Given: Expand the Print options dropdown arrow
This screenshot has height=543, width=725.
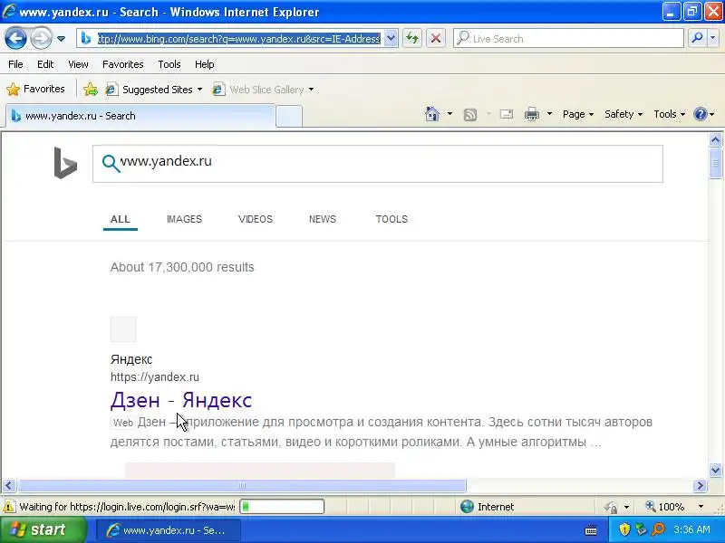Looking at the screenshot, I should 549,114.
